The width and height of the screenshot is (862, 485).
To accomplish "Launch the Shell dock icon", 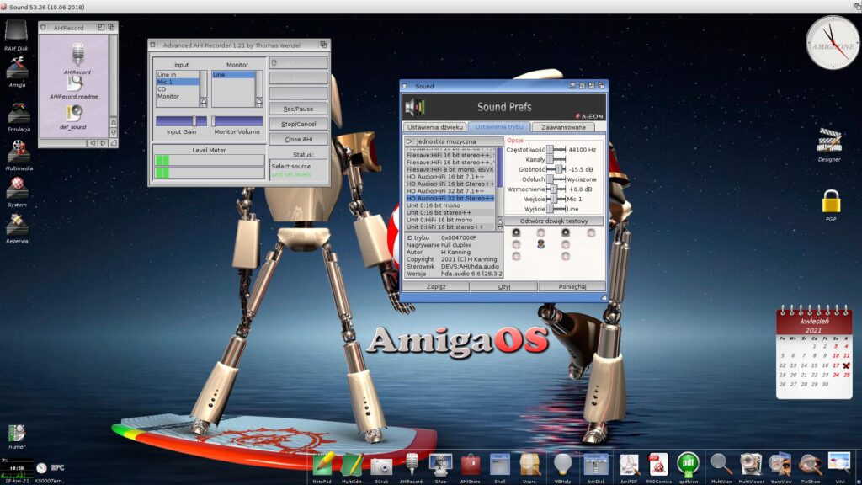I will tap(500, 465).
